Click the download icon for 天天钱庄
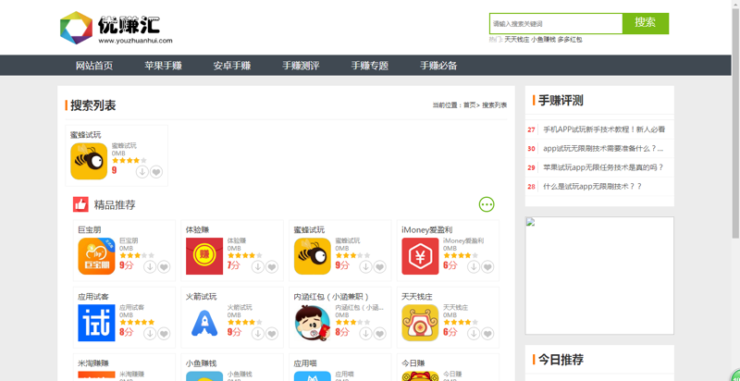Viewport: 740px width, 381px height. (x=474, y=334)
